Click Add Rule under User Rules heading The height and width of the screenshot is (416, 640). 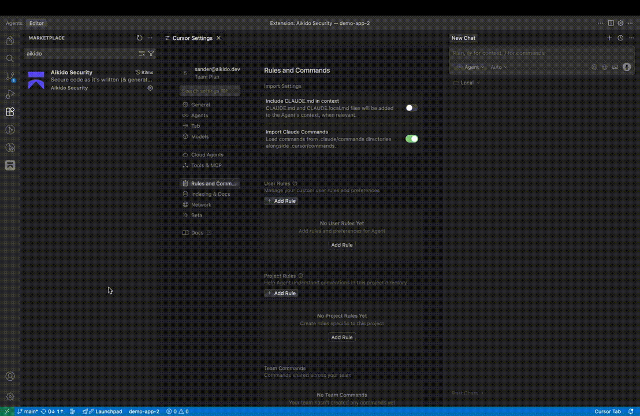pyautogui.click(x=281, y=201)
